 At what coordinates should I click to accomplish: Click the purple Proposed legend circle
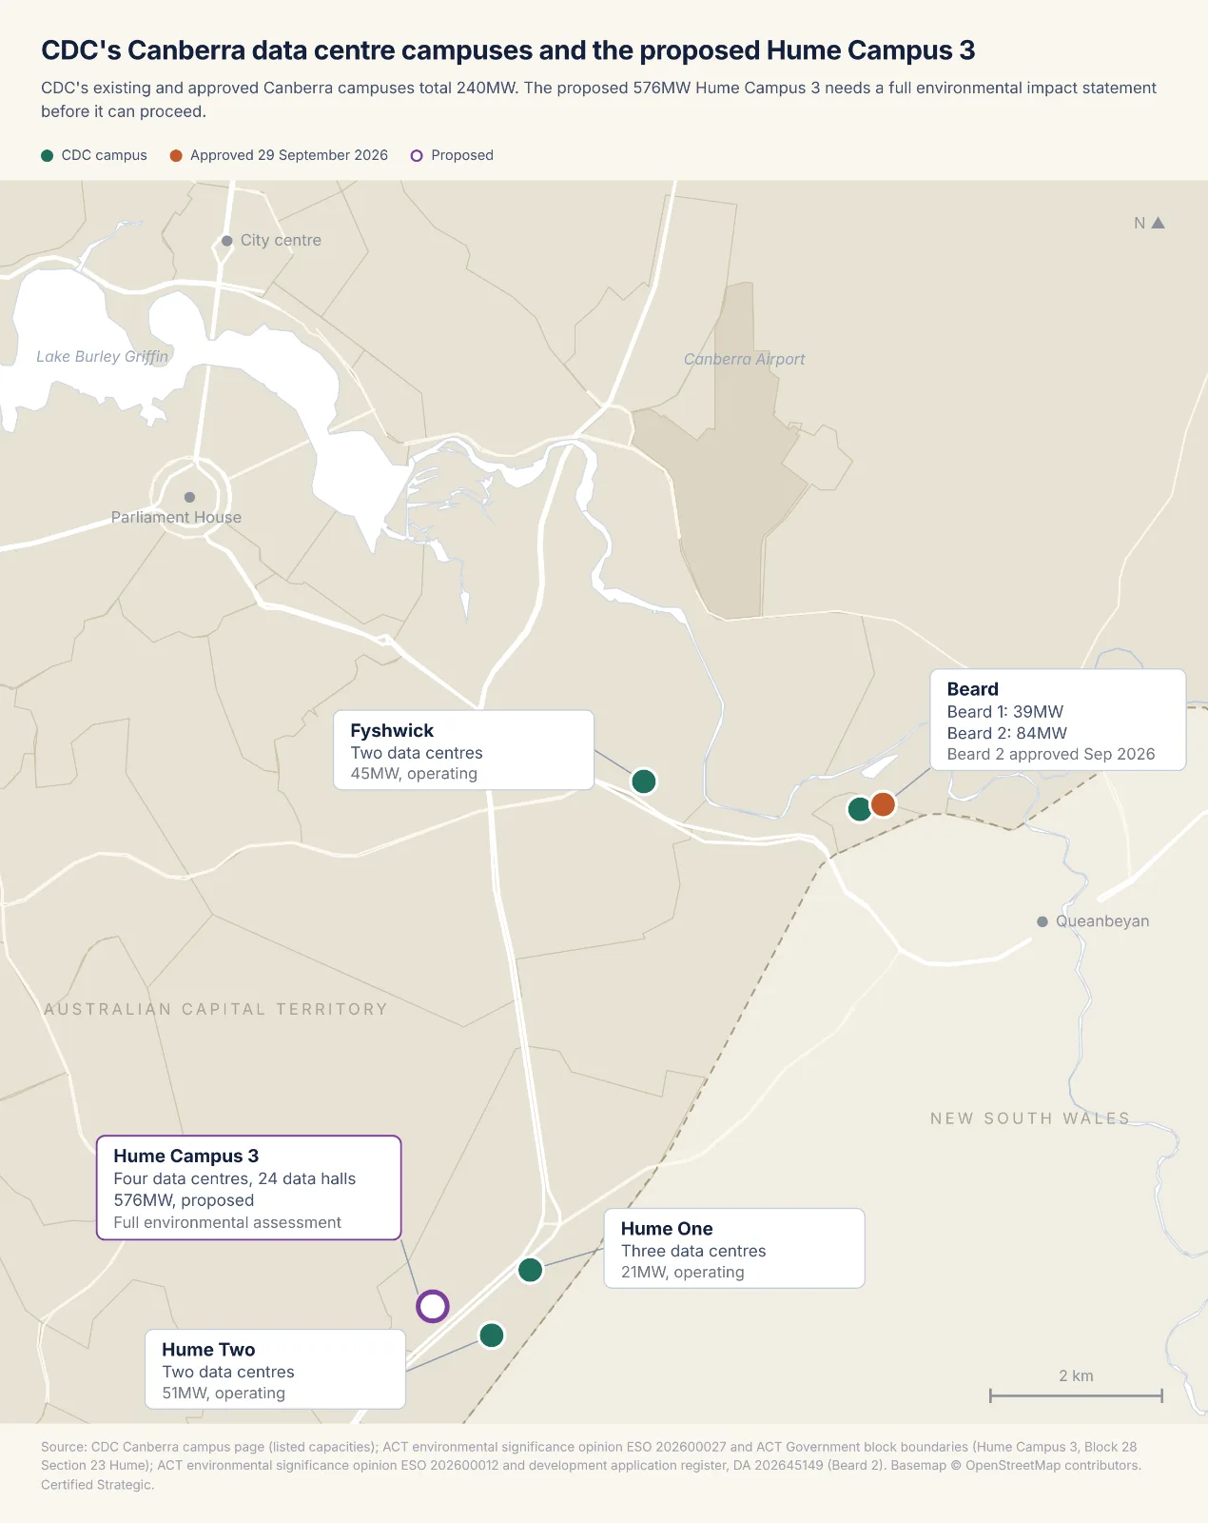point(417,155)
